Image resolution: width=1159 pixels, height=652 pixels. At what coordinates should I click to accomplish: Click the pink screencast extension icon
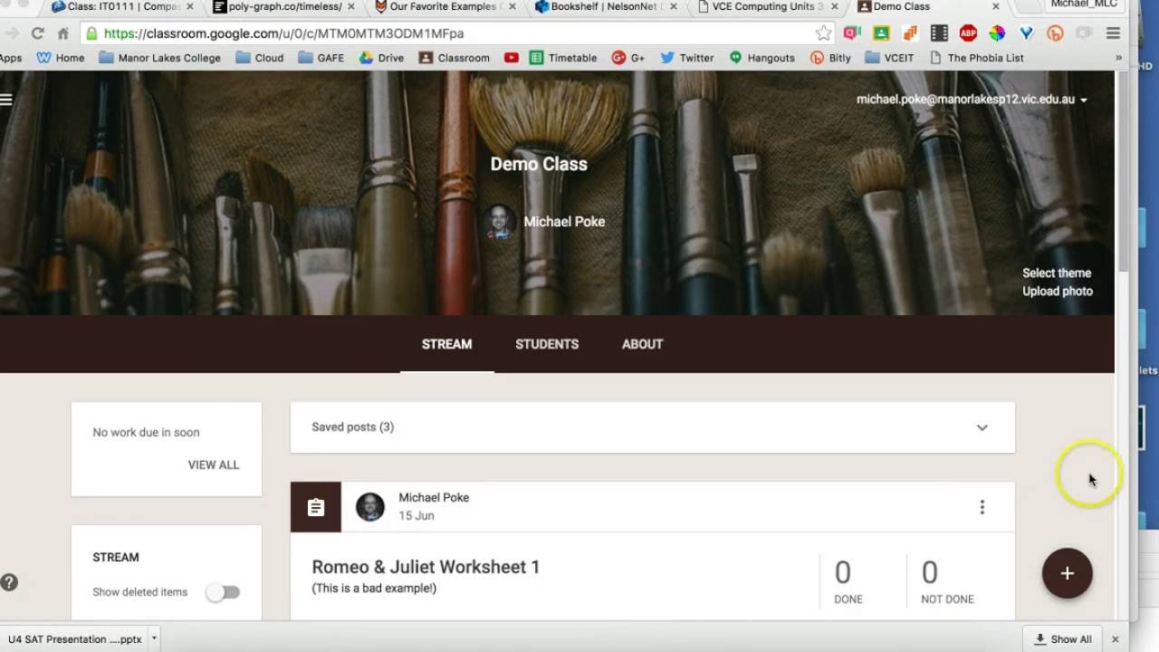point(852,34)
